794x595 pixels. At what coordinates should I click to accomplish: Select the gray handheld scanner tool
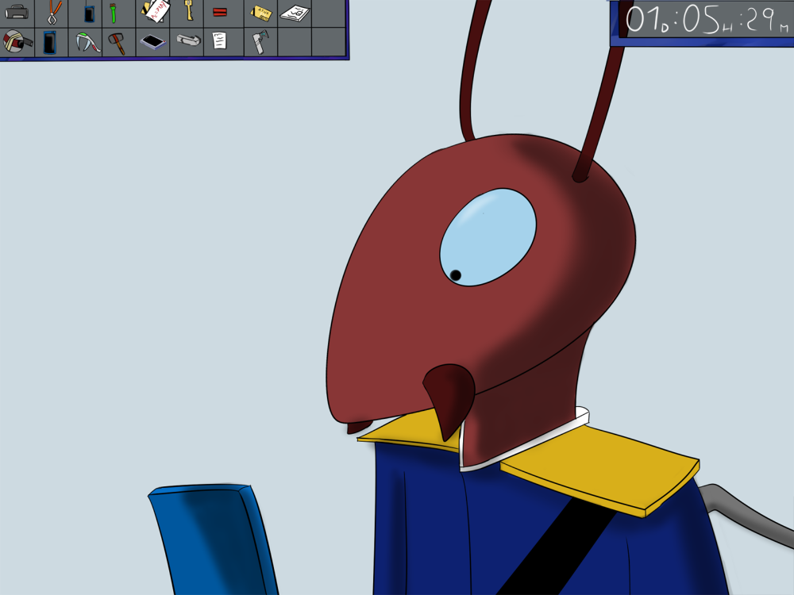(260, 41)
